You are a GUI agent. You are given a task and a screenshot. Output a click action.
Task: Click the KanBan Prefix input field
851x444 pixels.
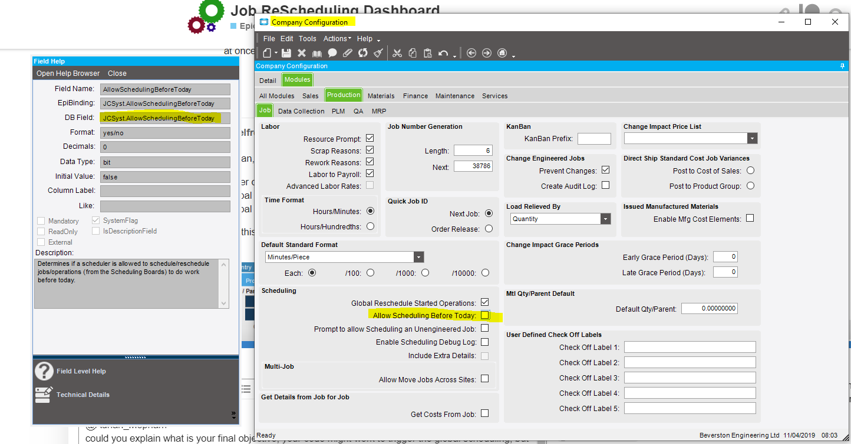click(594, 139)
